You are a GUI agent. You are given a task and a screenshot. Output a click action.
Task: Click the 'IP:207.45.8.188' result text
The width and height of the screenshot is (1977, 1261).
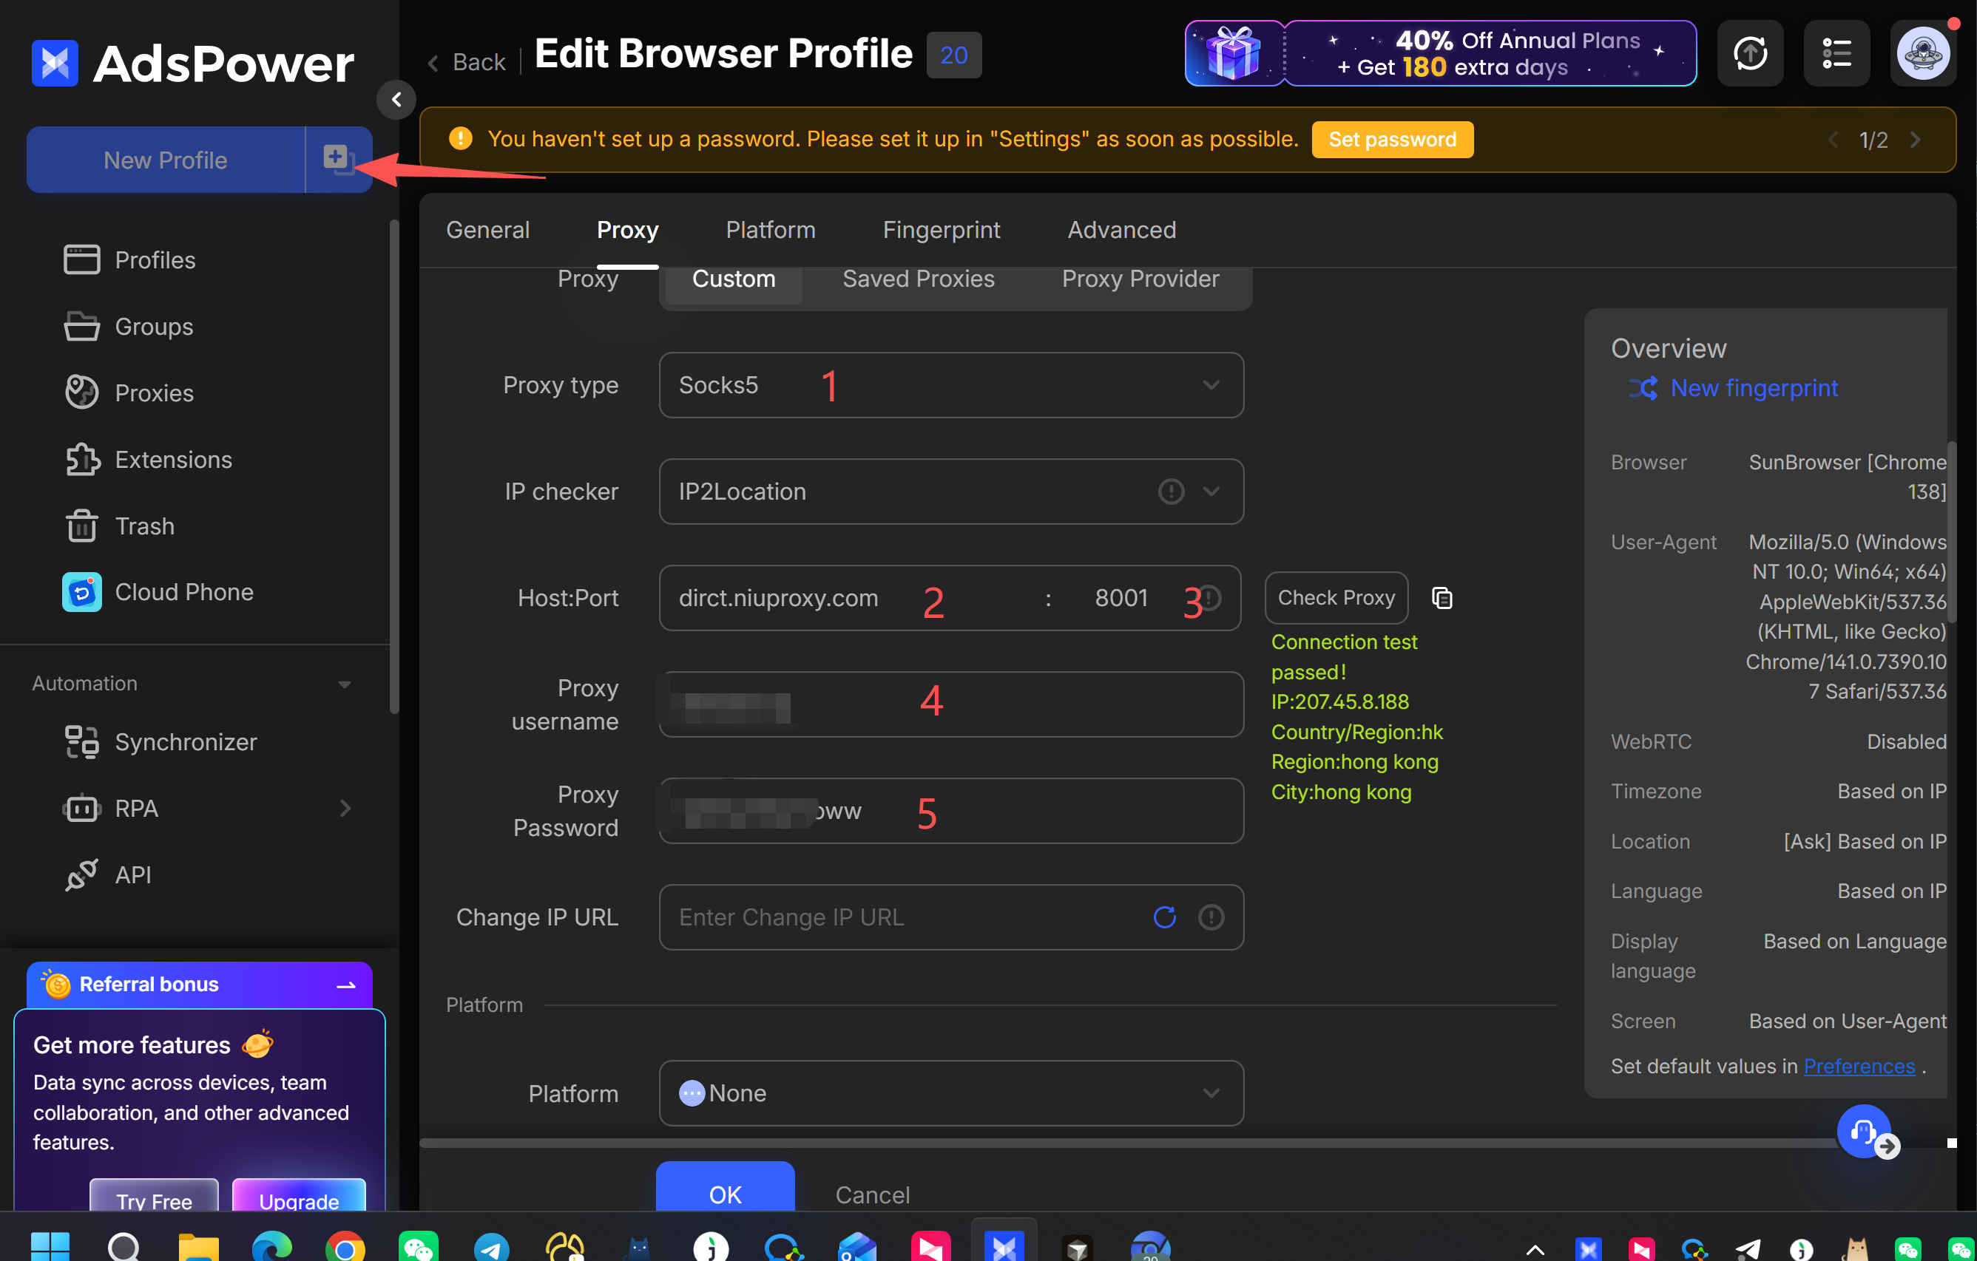pos(1340,702)
